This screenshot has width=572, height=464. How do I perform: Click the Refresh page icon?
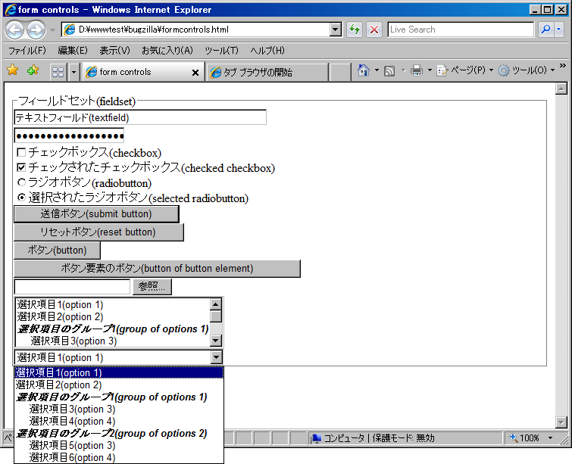point(354,30)
